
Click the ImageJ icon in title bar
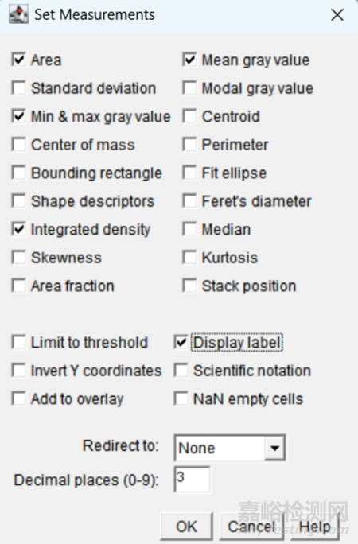pos(18,14)
